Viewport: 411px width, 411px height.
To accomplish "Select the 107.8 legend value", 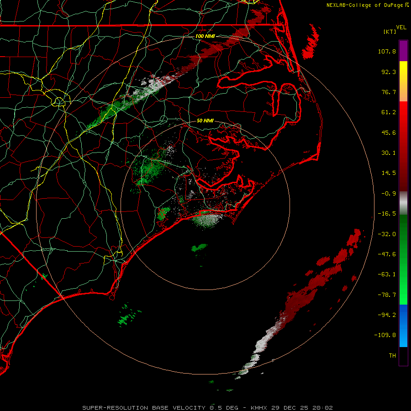I will point(387,51).
